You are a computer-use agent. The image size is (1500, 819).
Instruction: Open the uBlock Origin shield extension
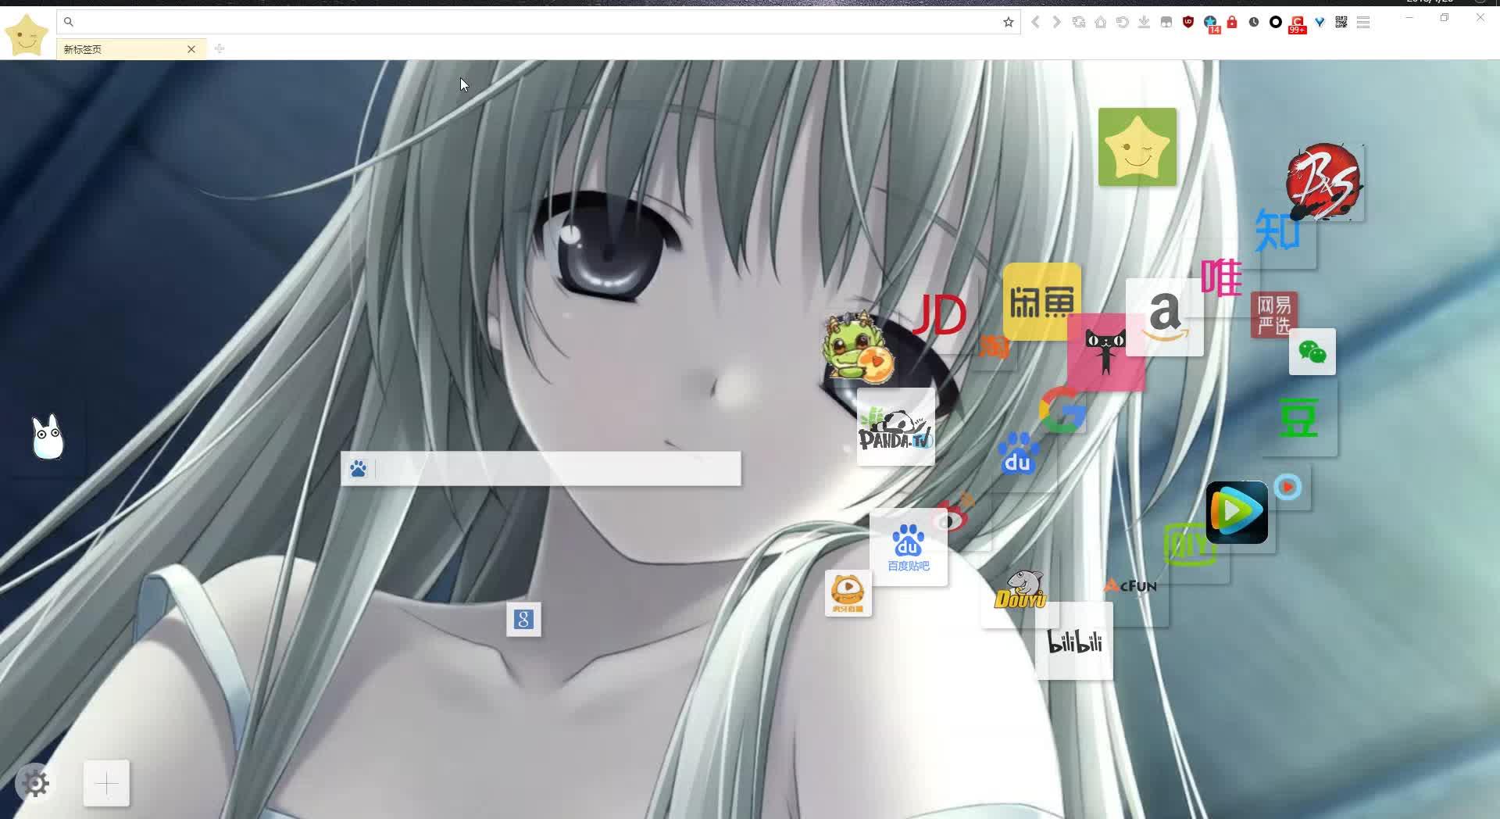1188,22
